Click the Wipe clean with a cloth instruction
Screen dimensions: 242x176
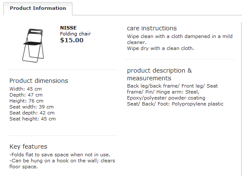click(x=180, y=39)
